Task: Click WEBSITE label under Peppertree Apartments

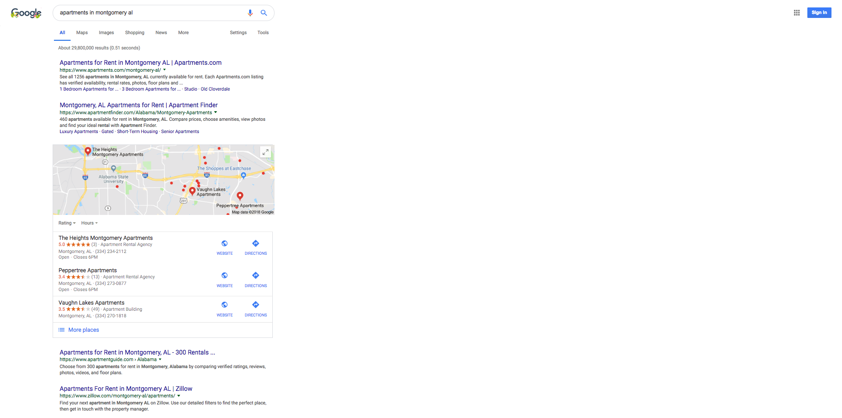Action: [225, 286]
